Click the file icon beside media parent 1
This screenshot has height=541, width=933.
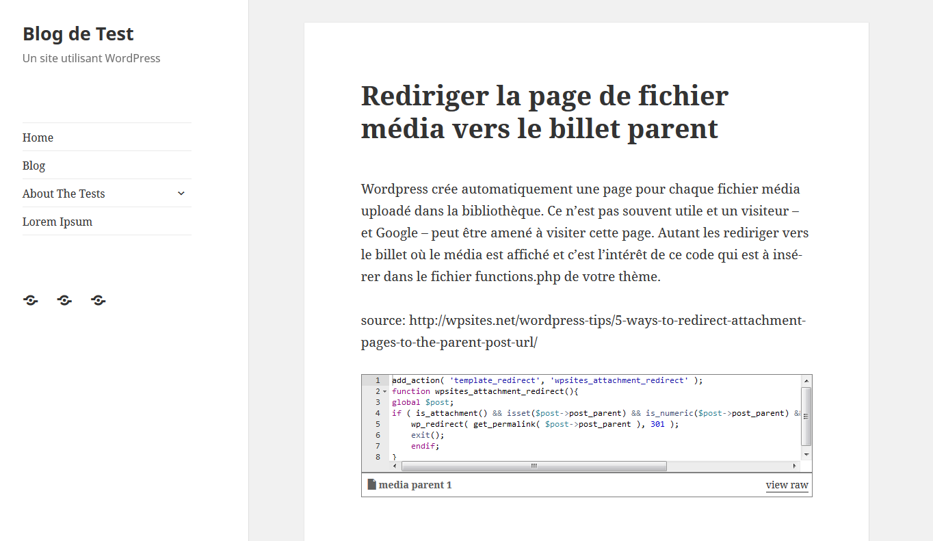(371, 484)
